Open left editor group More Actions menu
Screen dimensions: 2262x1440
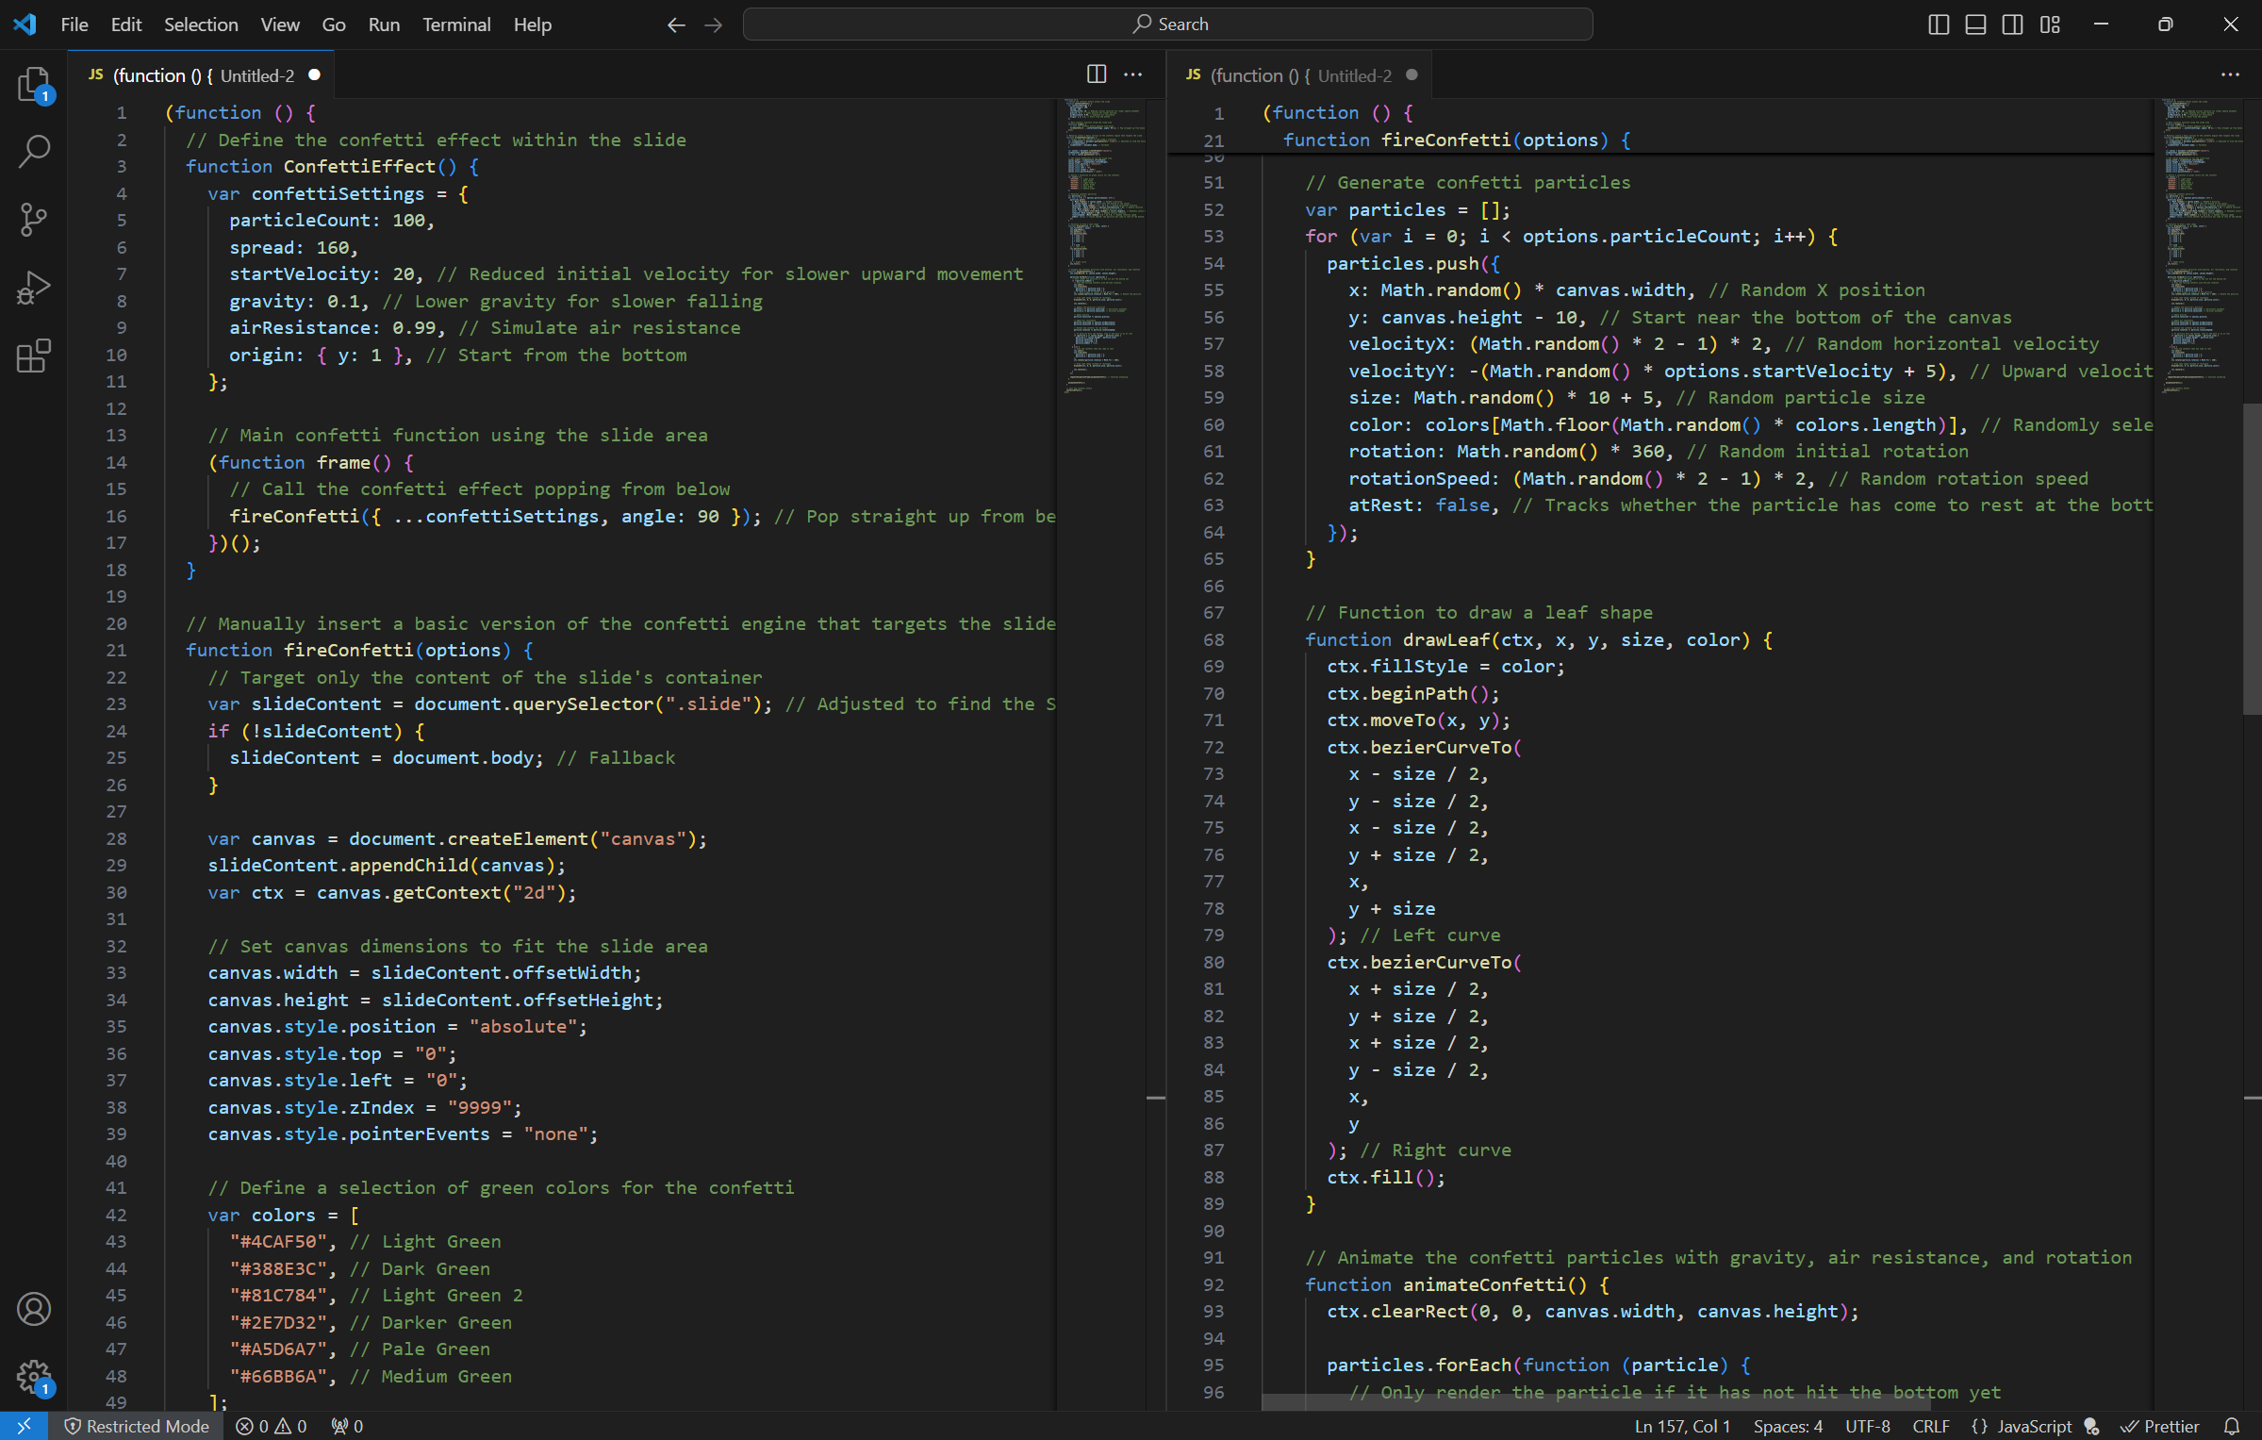coord(1133,74)
